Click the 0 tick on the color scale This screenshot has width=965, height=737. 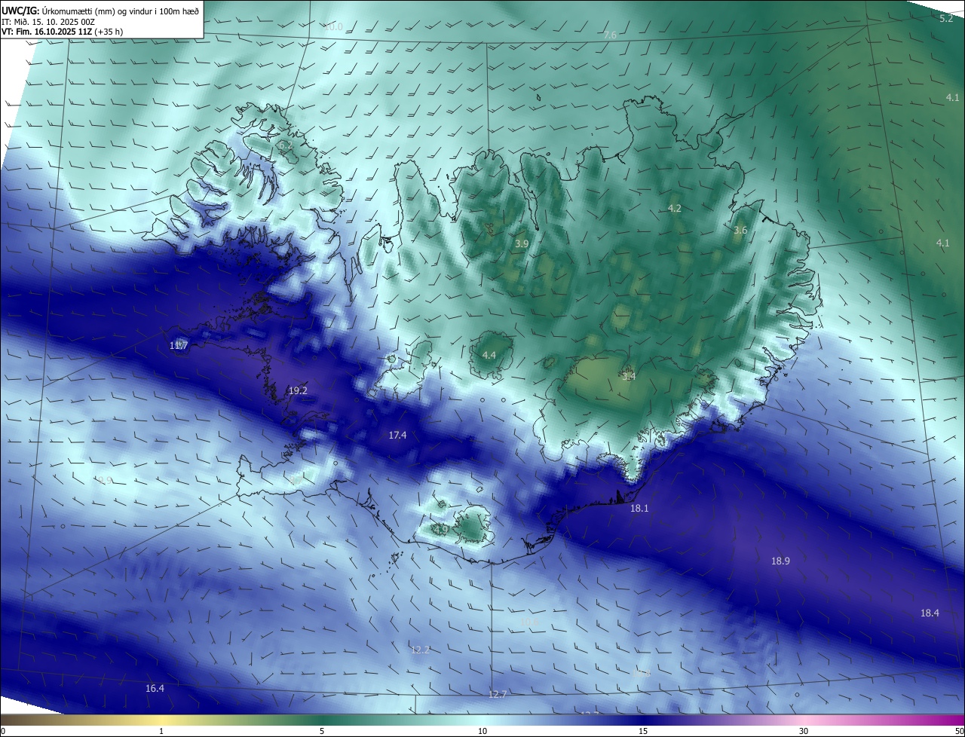pyautogui.click(x=3, y=731)
